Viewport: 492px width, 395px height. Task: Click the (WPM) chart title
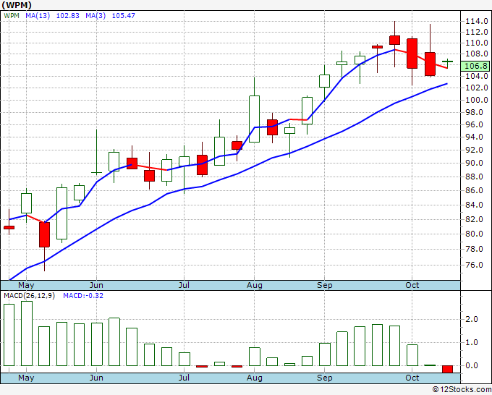[x=17, y=5]
